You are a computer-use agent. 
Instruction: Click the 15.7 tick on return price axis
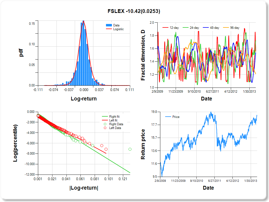point(154,138)
